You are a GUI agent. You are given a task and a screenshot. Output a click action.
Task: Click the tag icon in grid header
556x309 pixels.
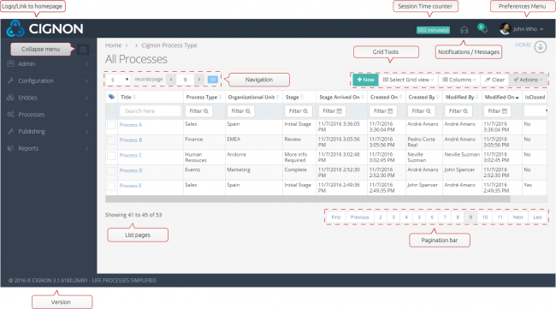tap(111, 97)
